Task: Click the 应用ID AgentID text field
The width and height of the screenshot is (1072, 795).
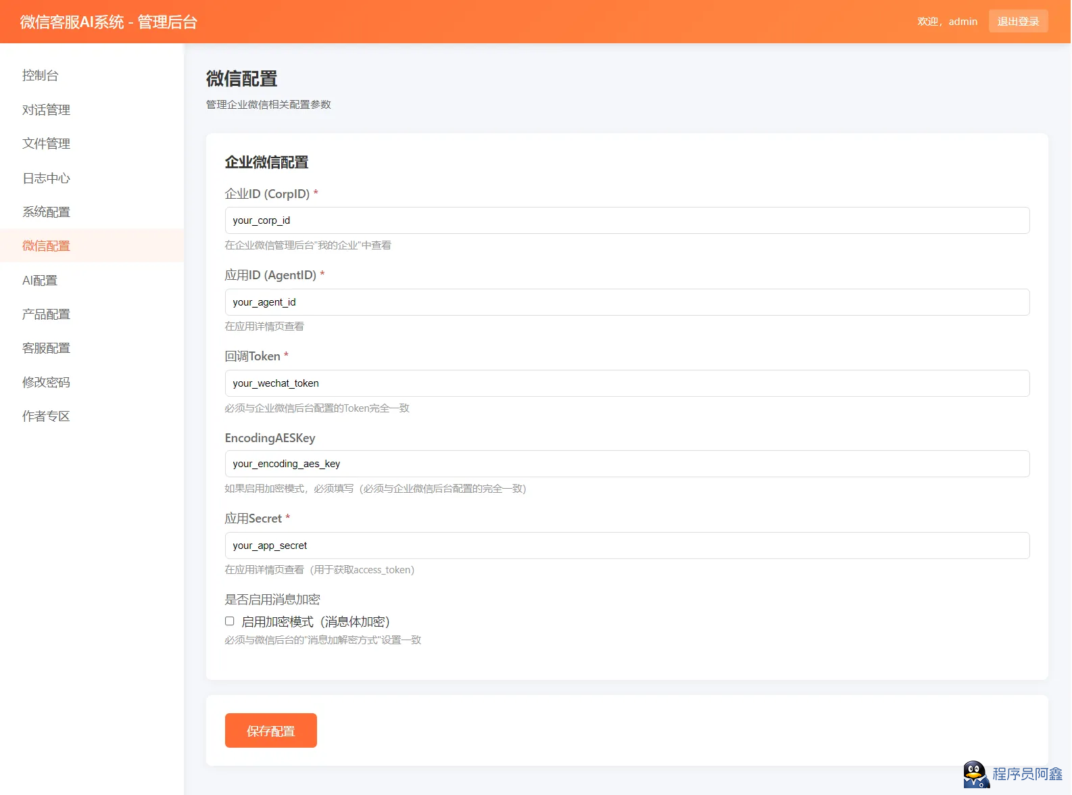Action: click(x=627, y=302)
